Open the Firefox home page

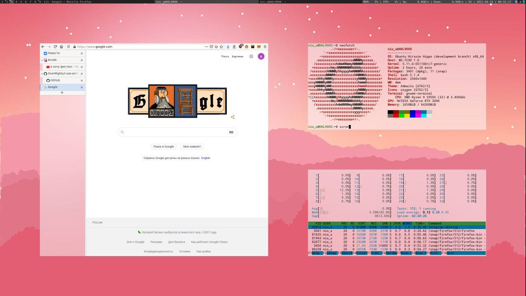click(61, 46)
